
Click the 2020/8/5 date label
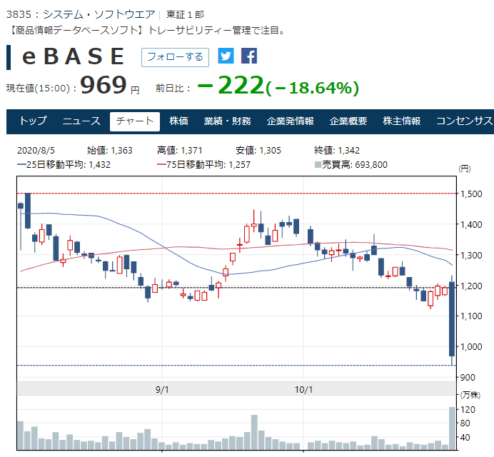[36, 151]
